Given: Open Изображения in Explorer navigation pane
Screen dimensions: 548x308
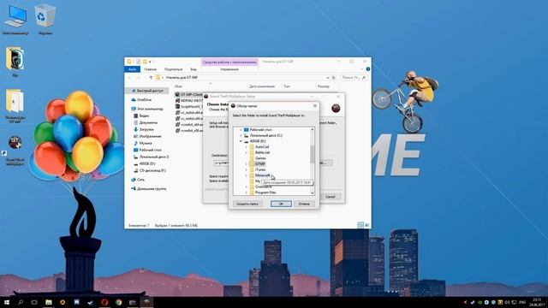Looking at the screenshot, I should (147, 136).
